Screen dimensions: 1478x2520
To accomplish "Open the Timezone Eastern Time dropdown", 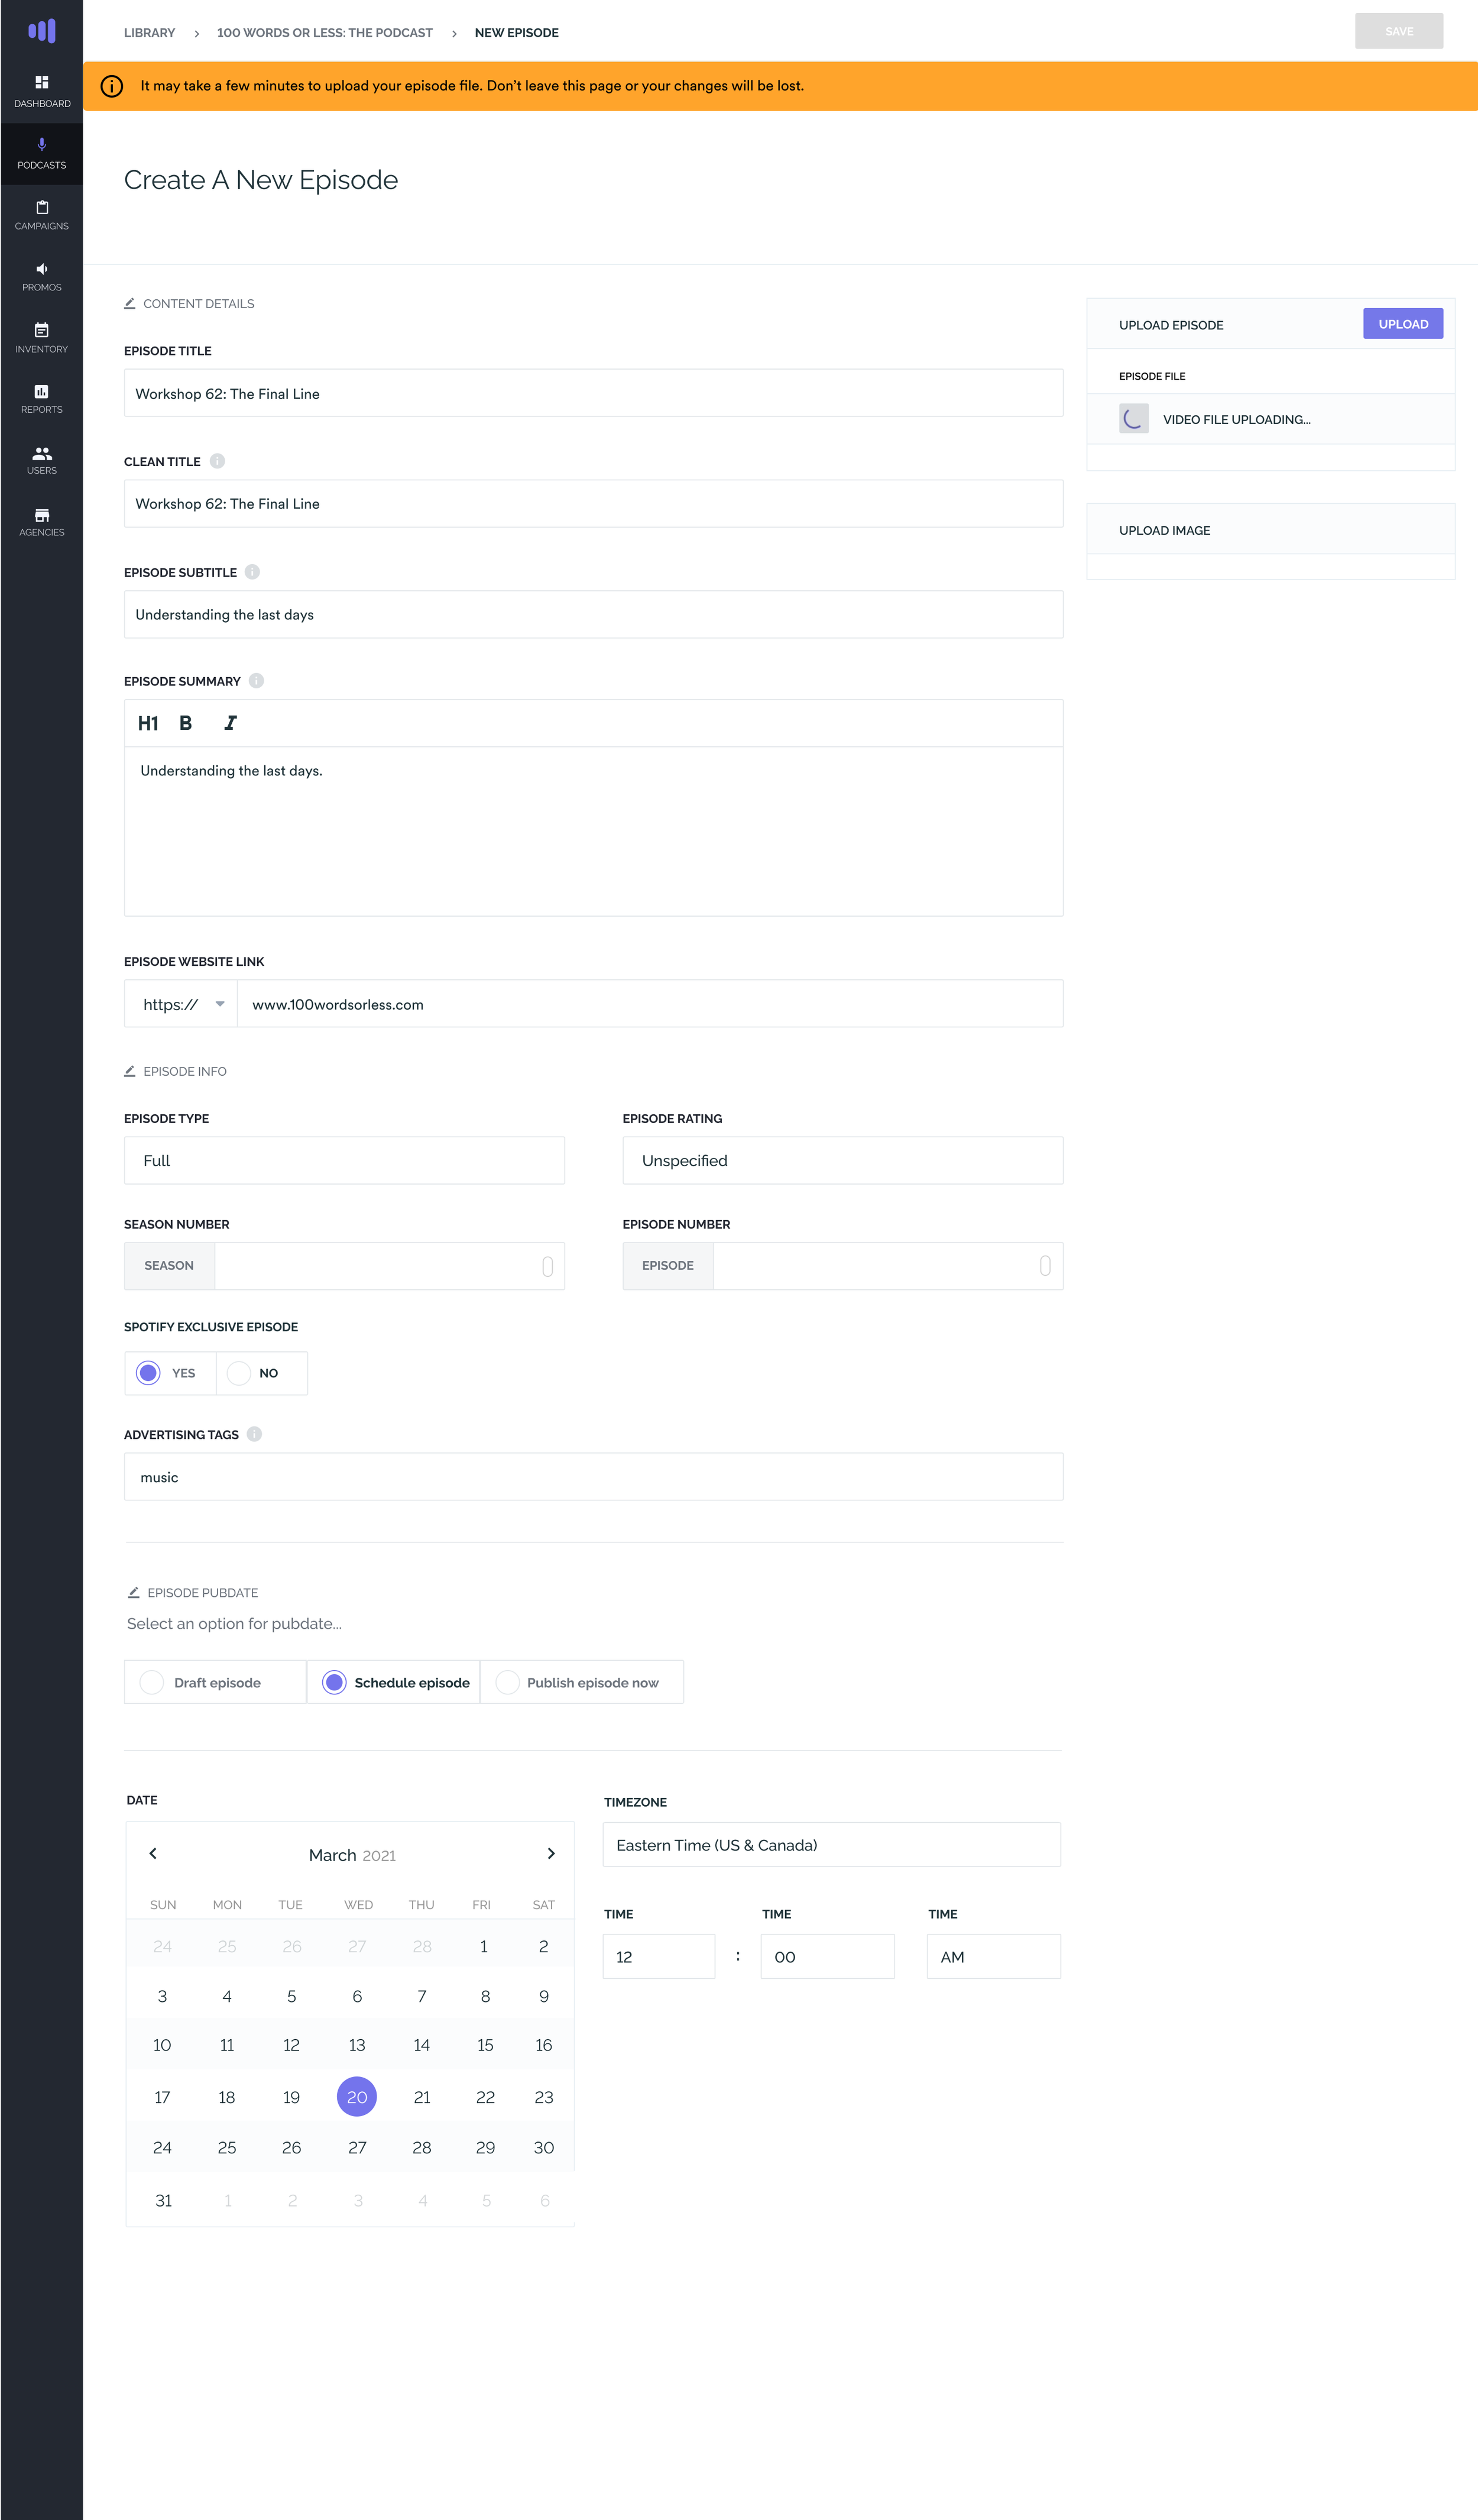I will tap(831, 1845).
